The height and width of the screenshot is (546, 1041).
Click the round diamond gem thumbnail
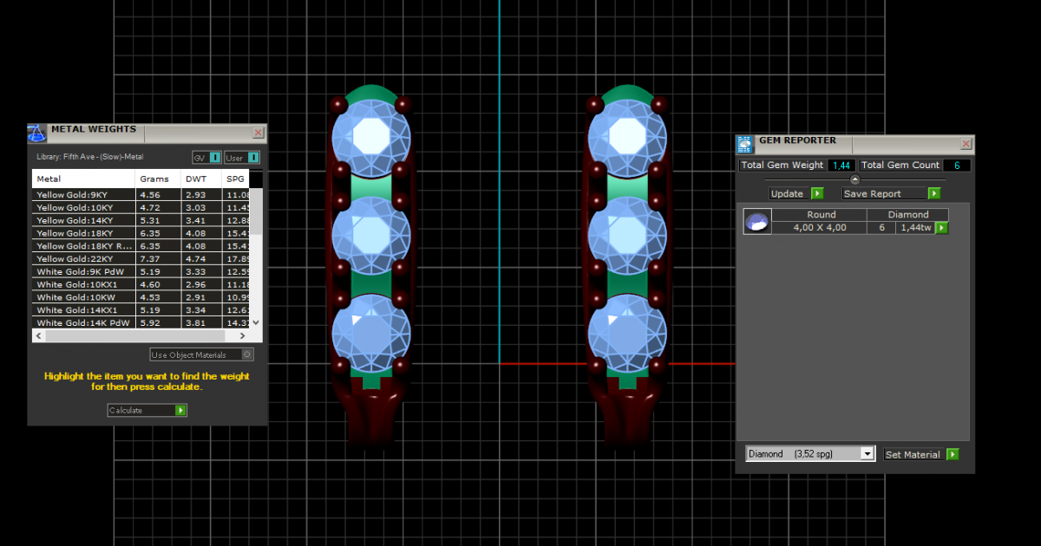[756, 222]
